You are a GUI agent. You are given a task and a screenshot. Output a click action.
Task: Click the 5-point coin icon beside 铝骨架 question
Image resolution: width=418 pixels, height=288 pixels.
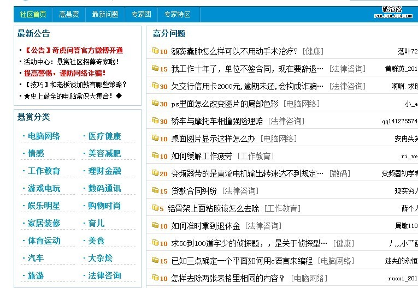click(155, 208)
